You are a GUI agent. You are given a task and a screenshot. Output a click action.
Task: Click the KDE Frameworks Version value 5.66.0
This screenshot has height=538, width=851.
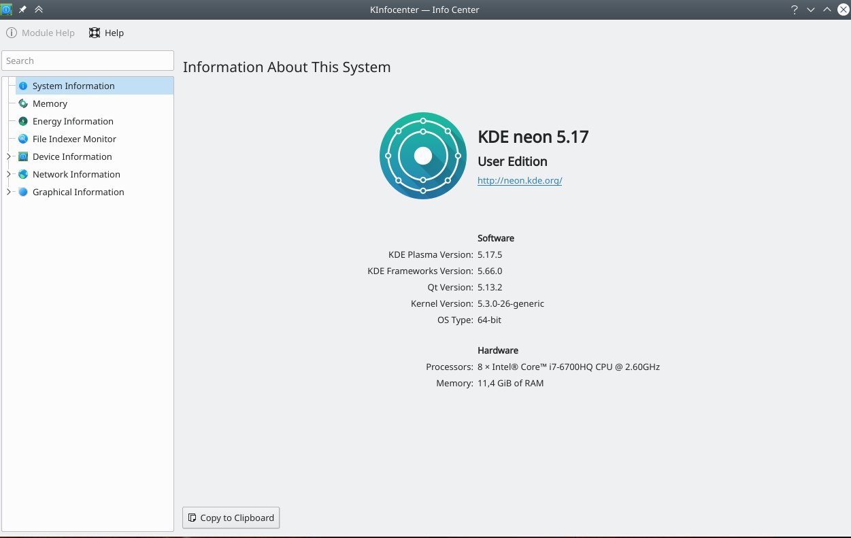(x=490, y=271)
